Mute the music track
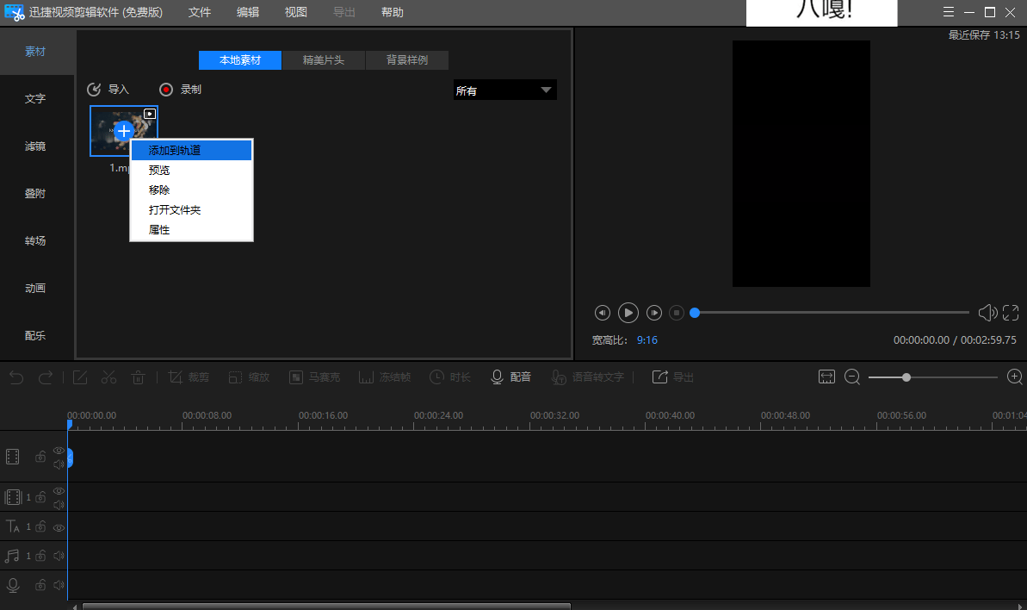Viewport: 1027px width, 610px height. (59, 556)
